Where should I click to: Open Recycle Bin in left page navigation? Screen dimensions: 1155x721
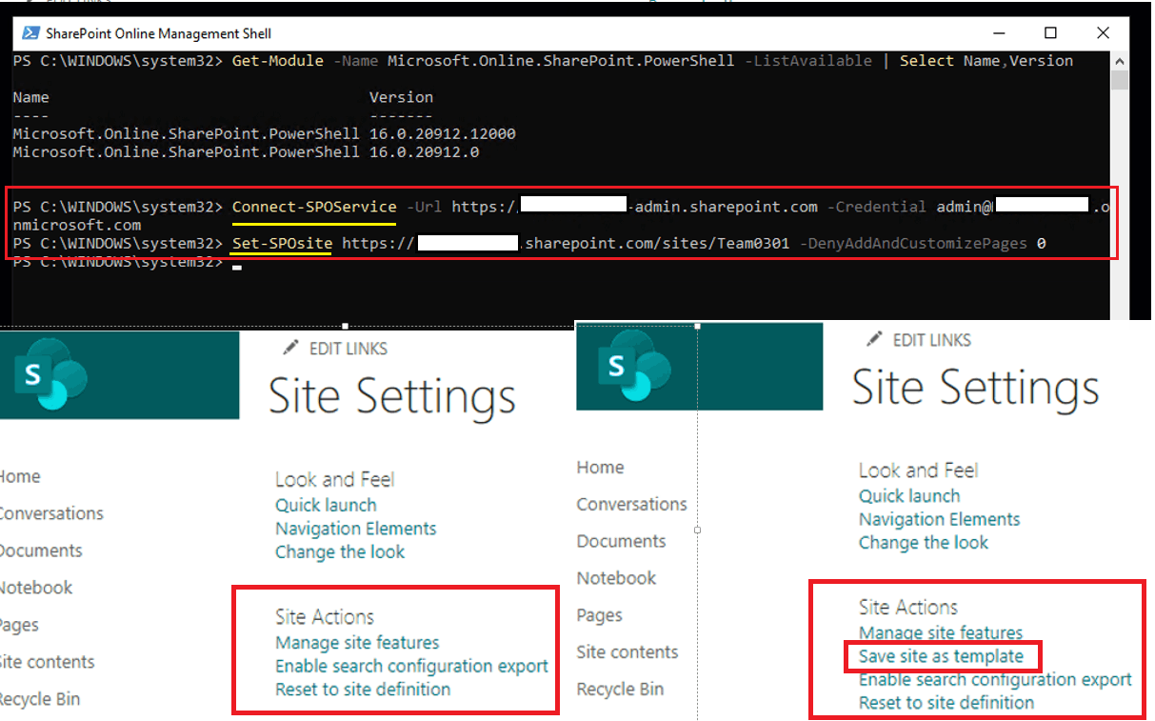(40, 699)
